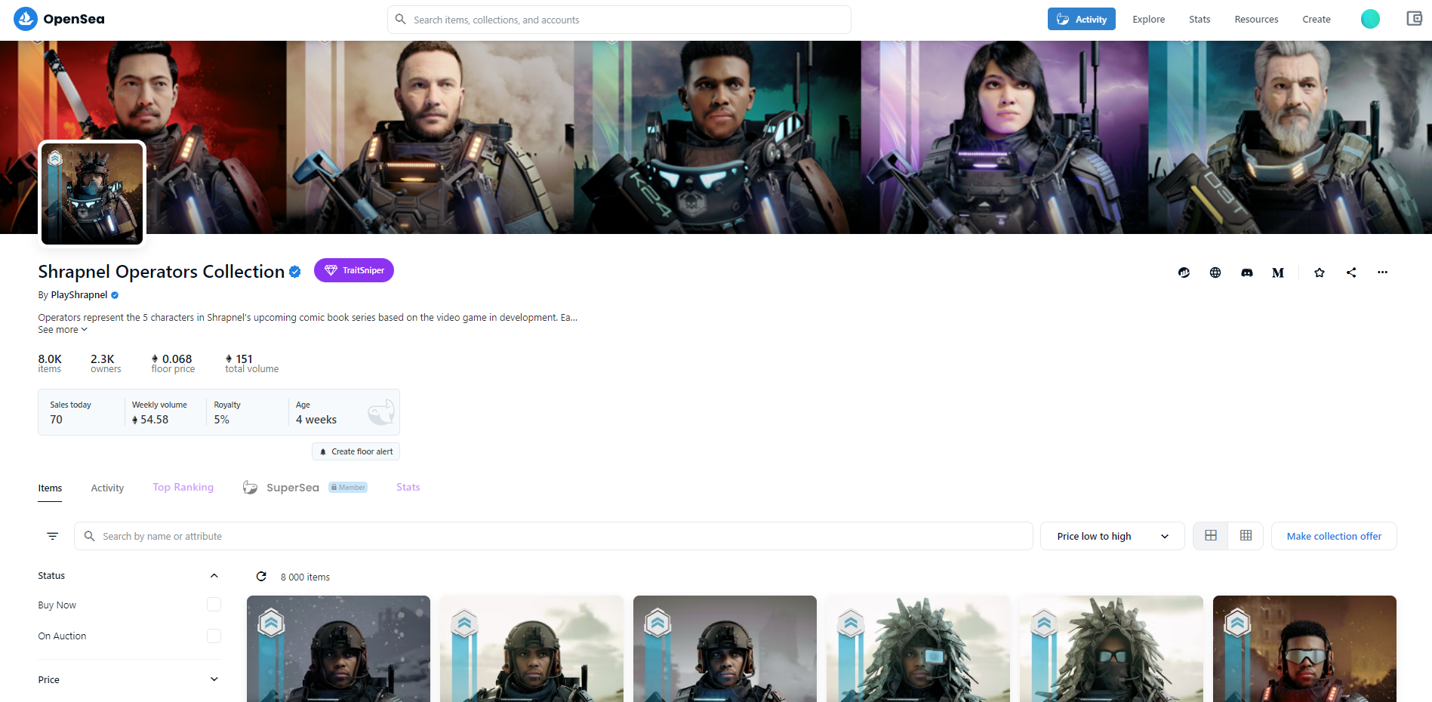Image resolution: width=1432 pixels, height=702 pixels.
Task: Open the first operator NFT card
Action: pos(338,649)
